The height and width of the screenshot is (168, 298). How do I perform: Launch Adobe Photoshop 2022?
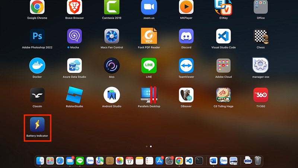(37, 36)
